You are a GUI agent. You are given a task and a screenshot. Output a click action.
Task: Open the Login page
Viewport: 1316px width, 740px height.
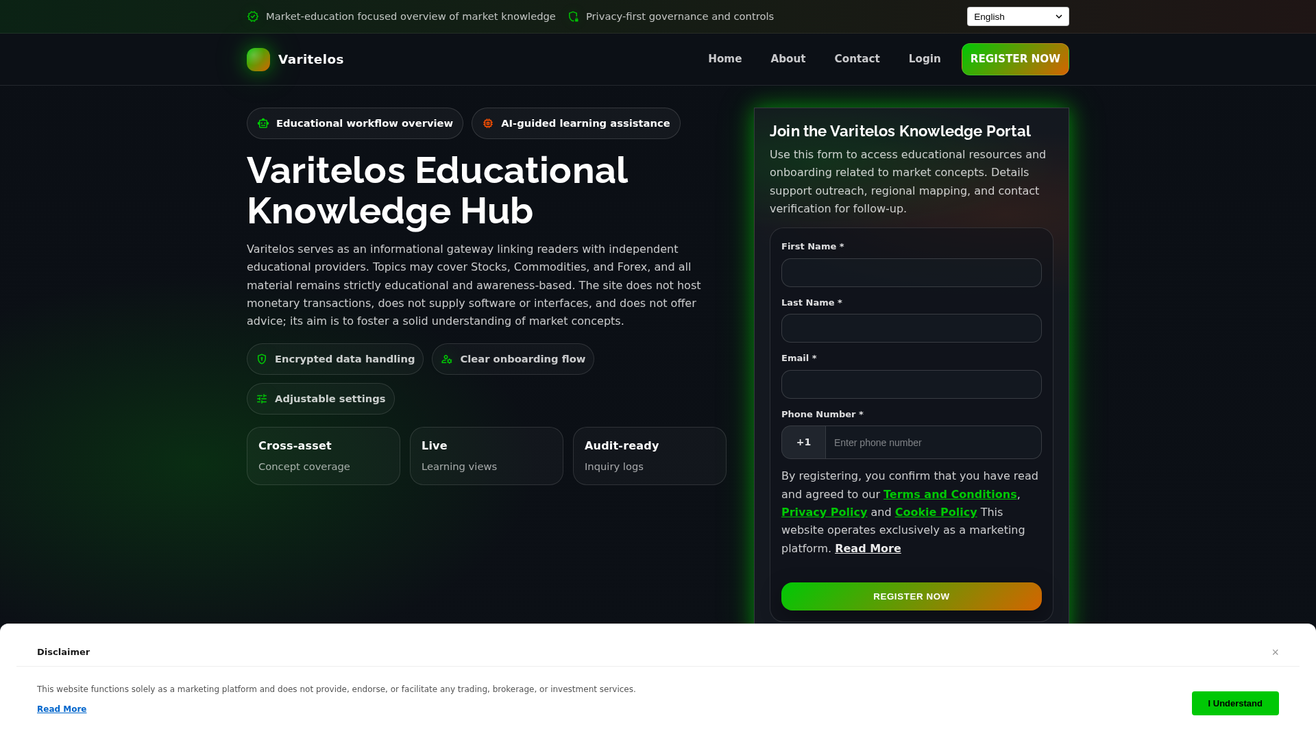[925, 59]
